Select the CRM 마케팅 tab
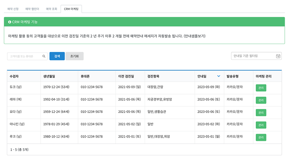This screenshot has height=162, width=288. (x=71, y=8)
